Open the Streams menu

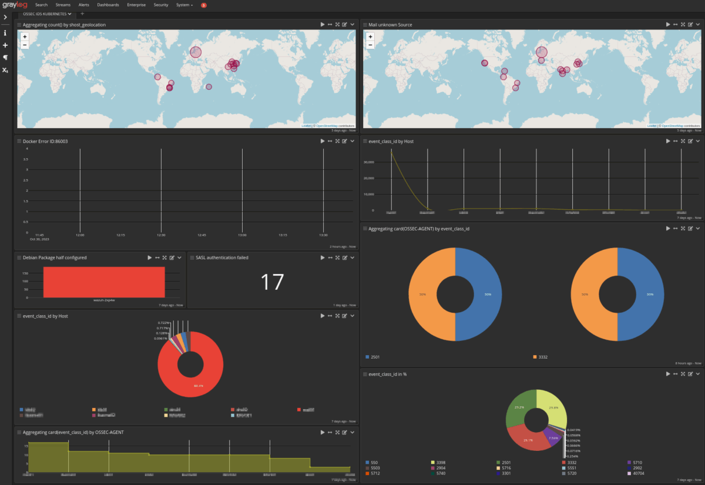pos(63,5)
